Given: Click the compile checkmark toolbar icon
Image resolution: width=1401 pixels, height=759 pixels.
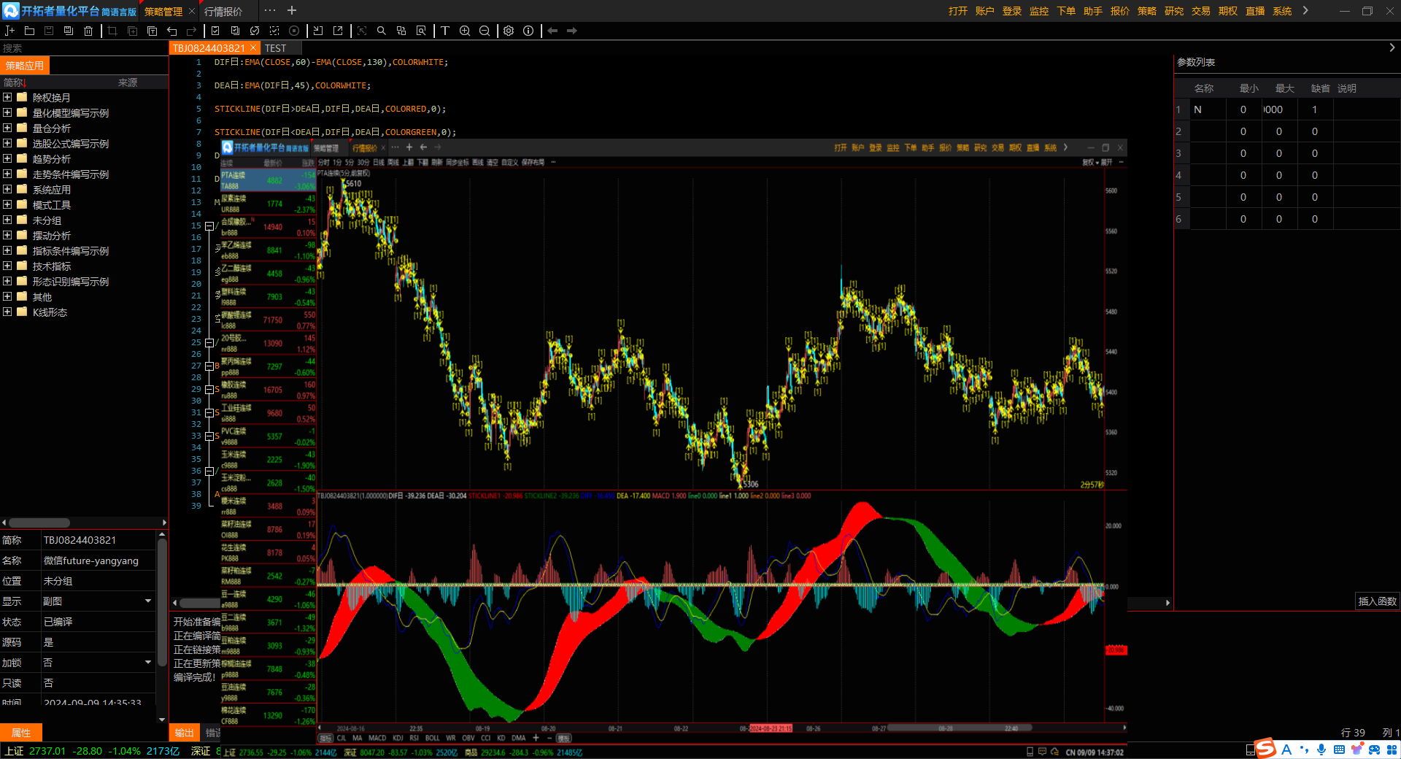Looking at the screenshot, I should (215, 31).
